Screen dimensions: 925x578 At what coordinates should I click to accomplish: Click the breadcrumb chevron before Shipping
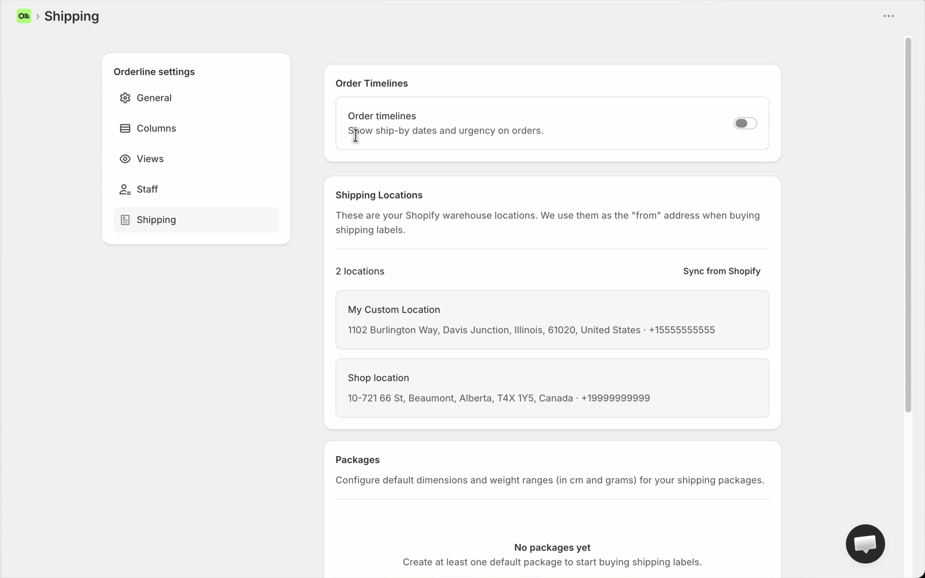38,16
